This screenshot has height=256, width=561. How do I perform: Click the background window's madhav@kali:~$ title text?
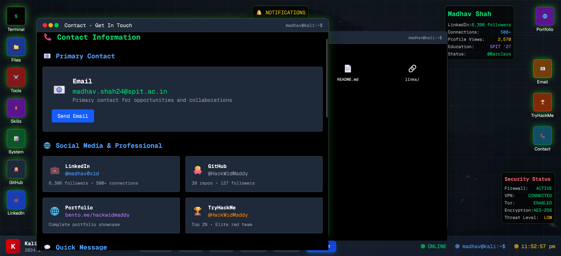click(x=425, y=38)
